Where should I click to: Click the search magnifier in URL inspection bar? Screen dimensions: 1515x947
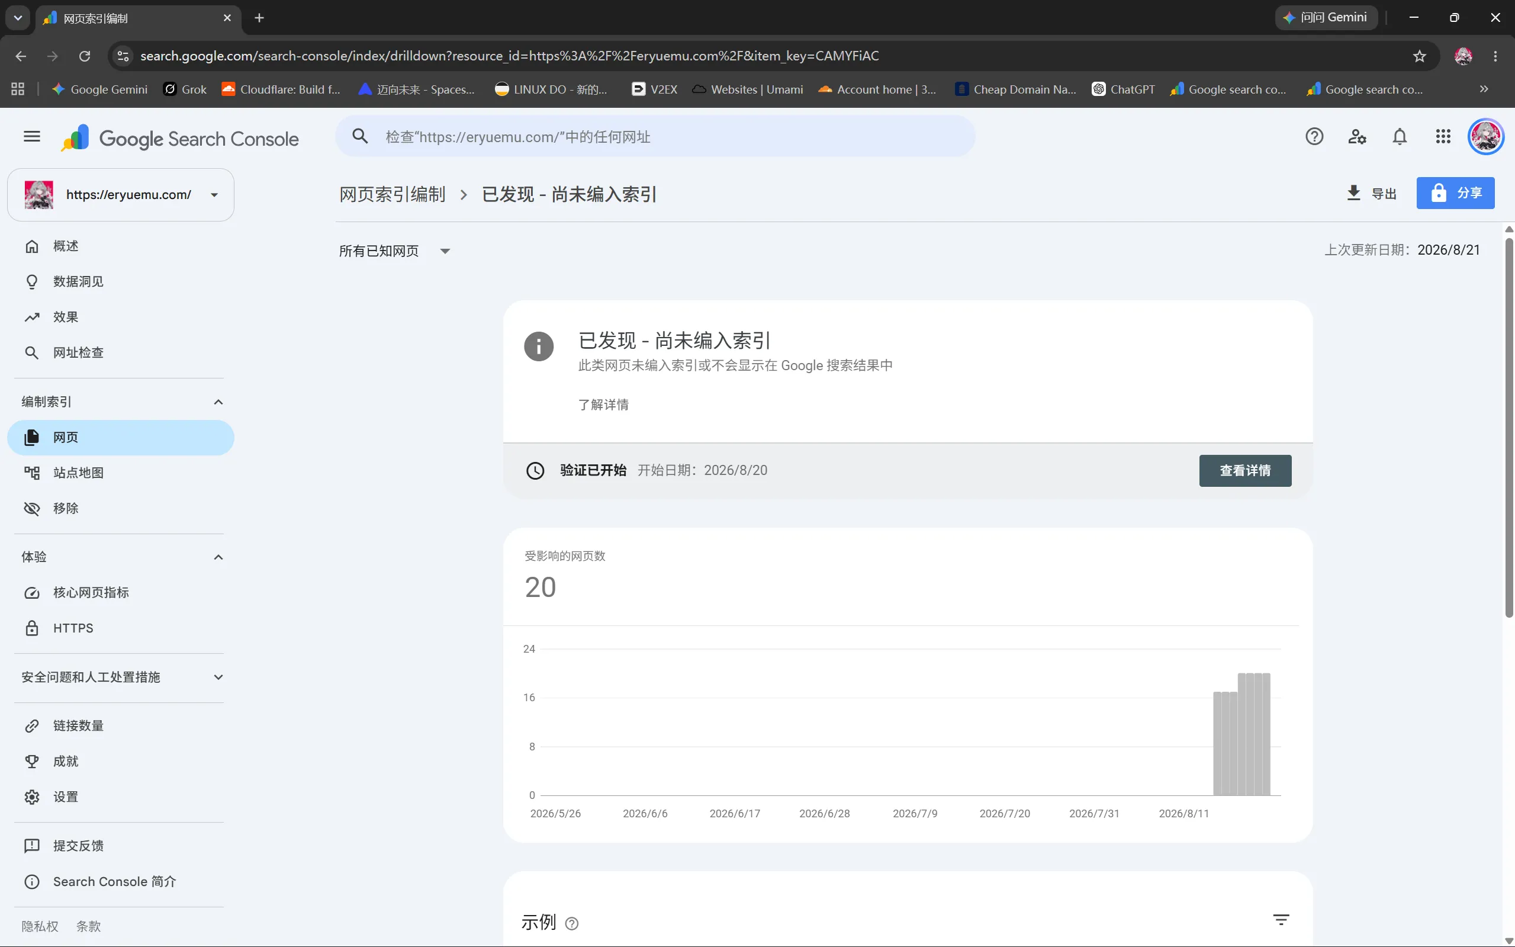(x=360, y=136)
